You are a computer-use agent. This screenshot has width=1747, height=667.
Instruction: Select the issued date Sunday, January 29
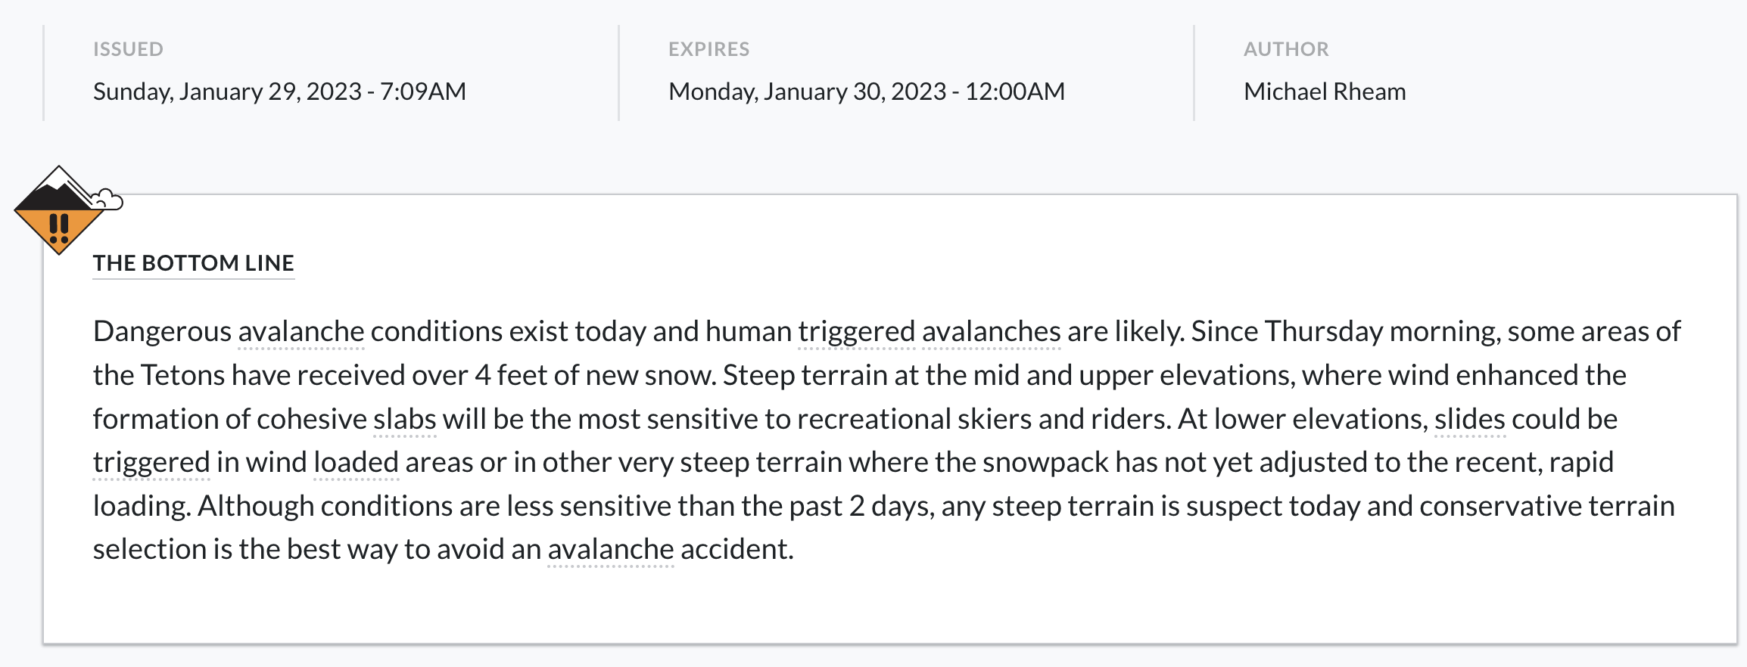click(279, 92)
